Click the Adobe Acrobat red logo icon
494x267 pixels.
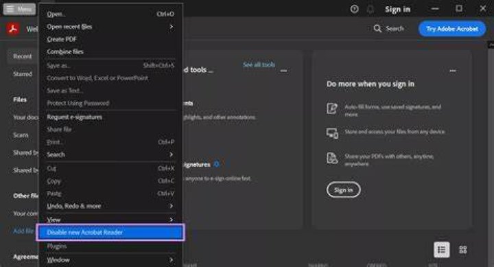coord(13,29)
